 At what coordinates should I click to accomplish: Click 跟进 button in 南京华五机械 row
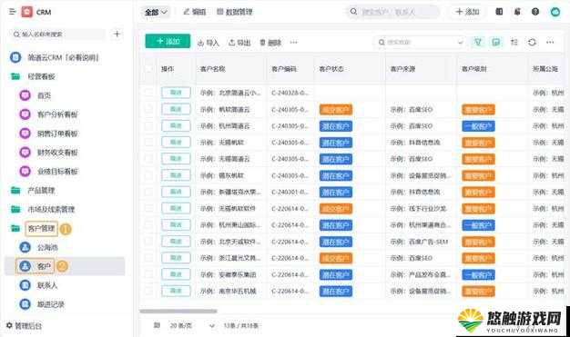click(x=176, y=291)
